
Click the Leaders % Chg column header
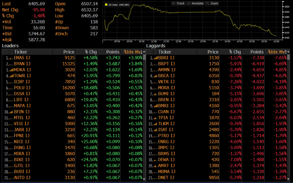91,52
